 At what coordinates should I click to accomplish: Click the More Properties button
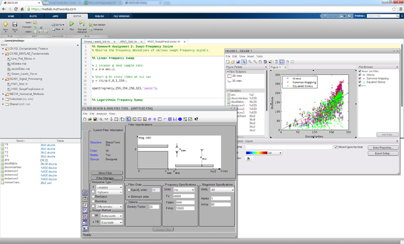[383, 148]
